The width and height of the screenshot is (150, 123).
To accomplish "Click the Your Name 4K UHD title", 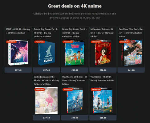I will (x=102, y=79).
